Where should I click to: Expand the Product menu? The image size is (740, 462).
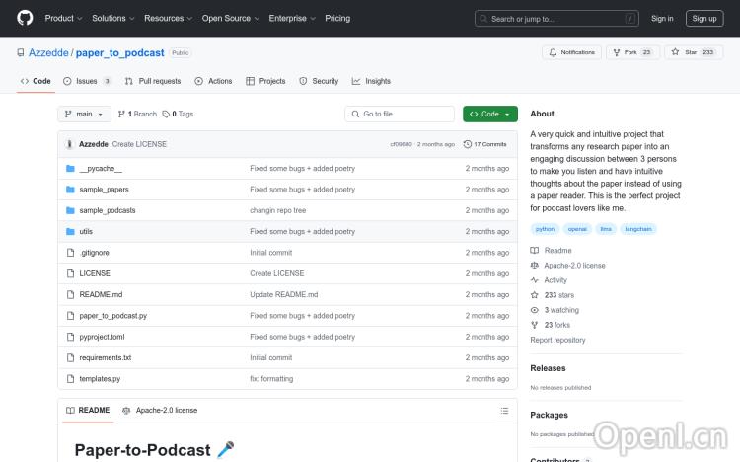(63, 18)
